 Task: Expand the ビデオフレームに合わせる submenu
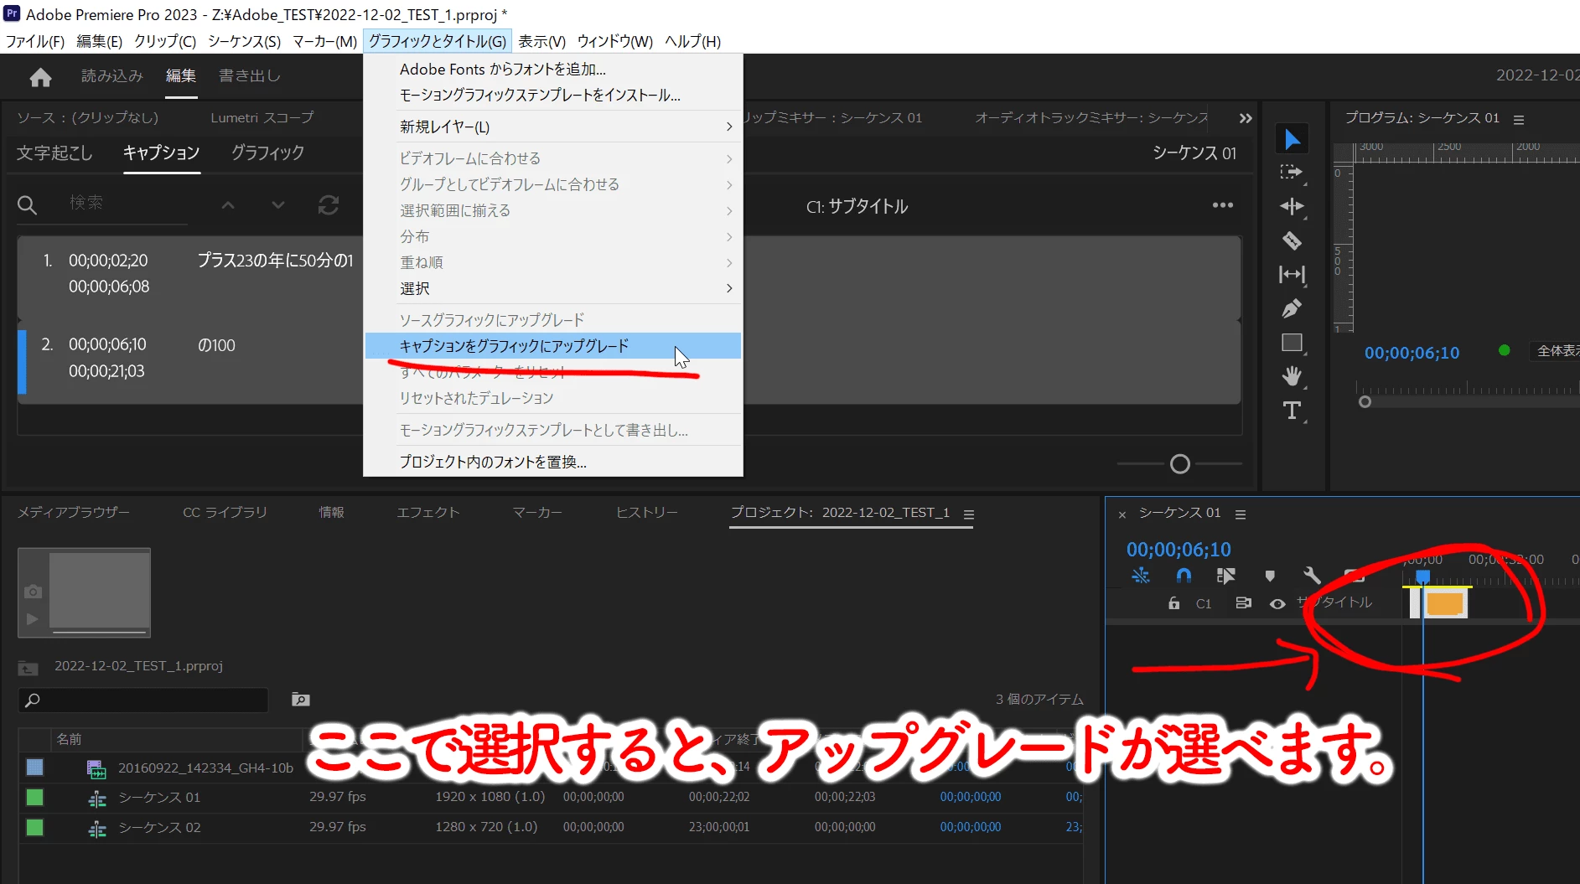click(x=553, y=158)
